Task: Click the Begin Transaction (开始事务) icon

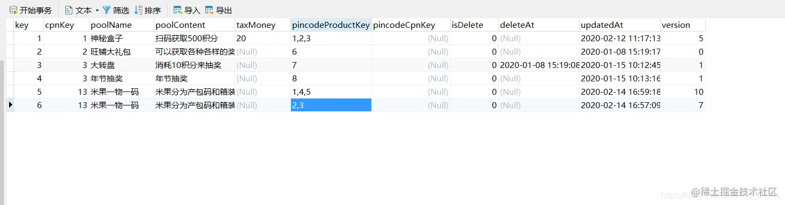Action: (x=13, y=10)
